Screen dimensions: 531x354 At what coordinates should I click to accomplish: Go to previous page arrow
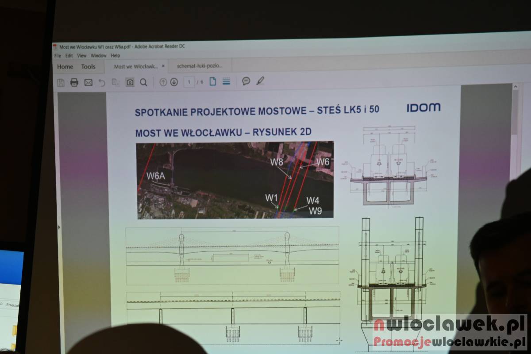[x=163, y=82]
